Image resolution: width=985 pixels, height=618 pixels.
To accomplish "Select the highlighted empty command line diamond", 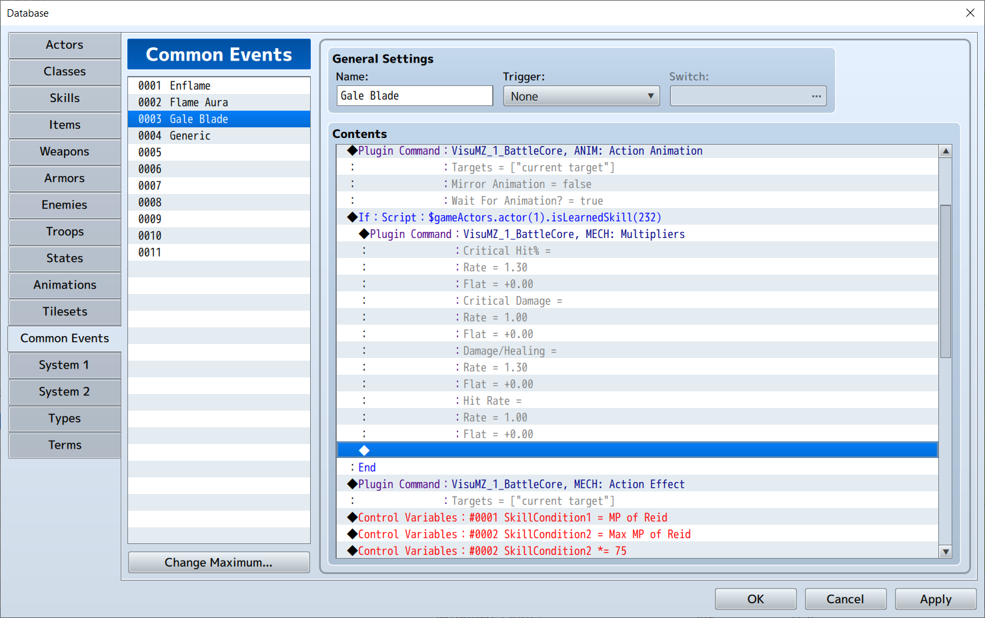I will coord(364,451).
